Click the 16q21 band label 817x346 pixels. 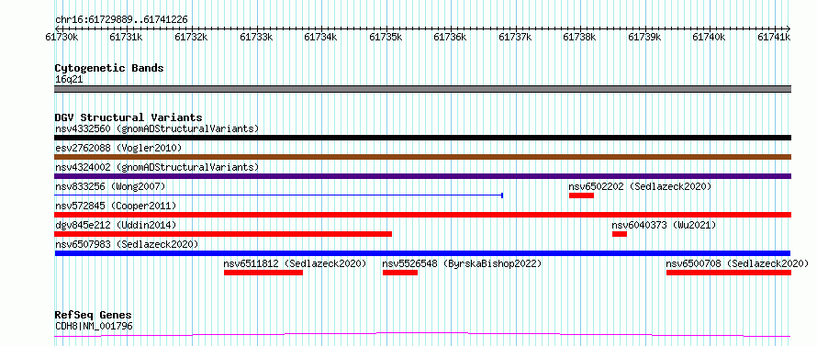(x=69, y=80)
